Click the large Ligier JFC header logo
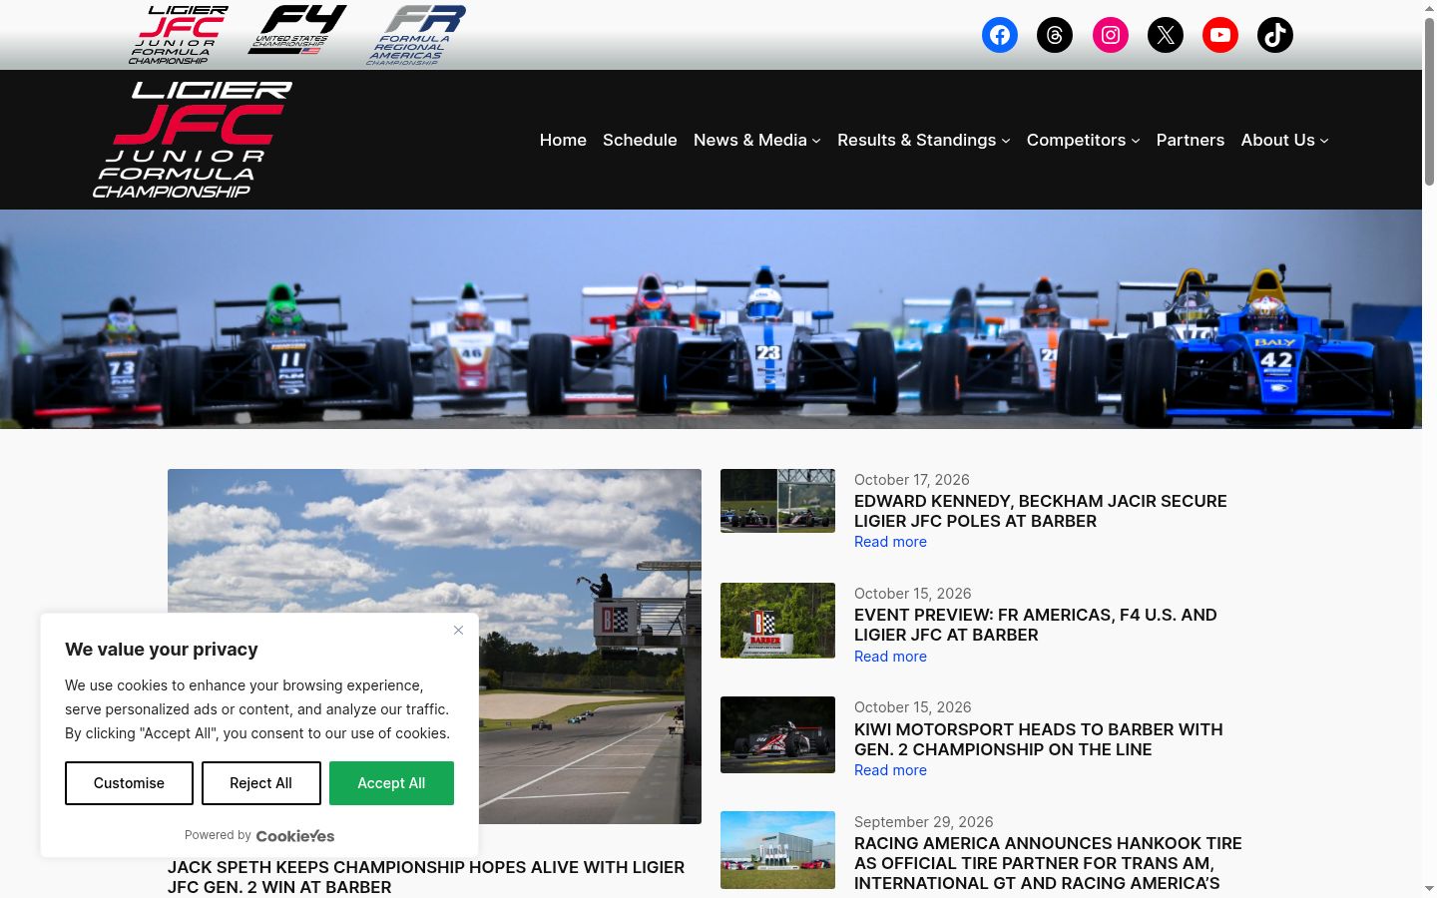 (193, 140)
